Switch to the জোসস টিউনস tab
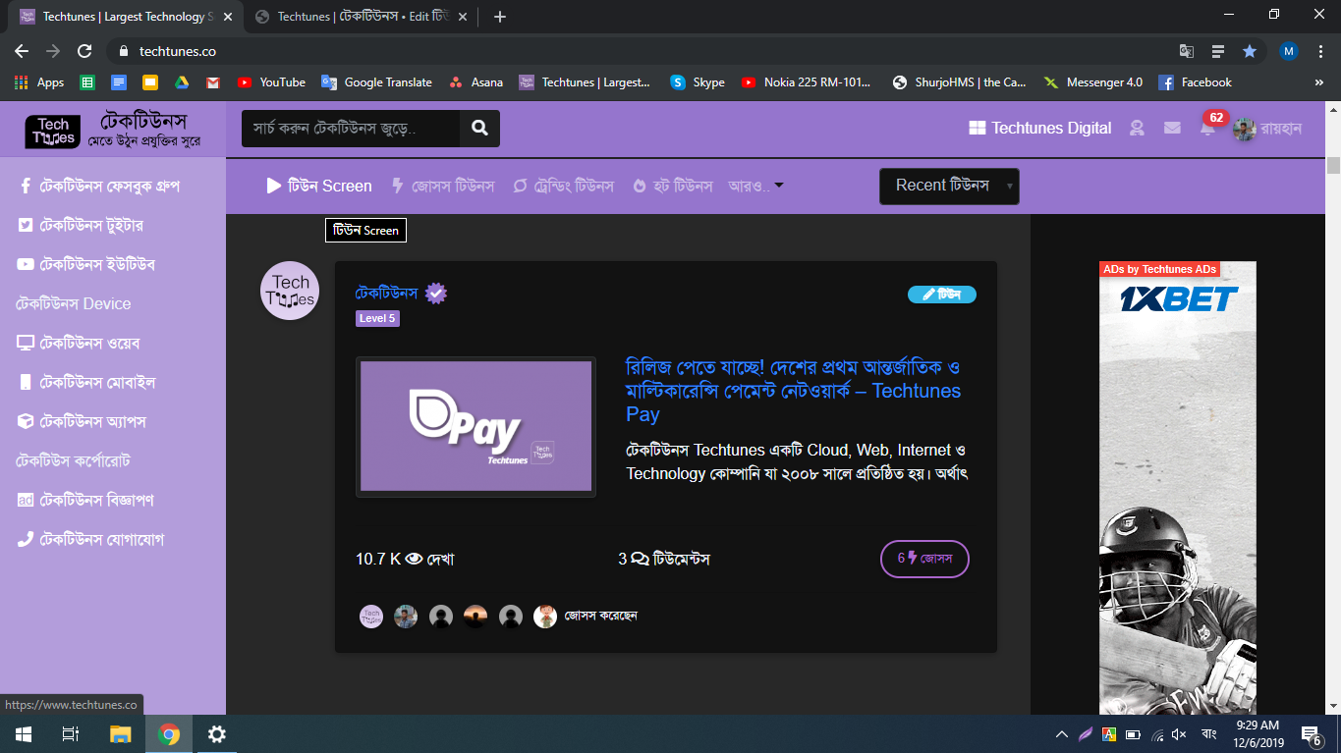 coord(443,186)
